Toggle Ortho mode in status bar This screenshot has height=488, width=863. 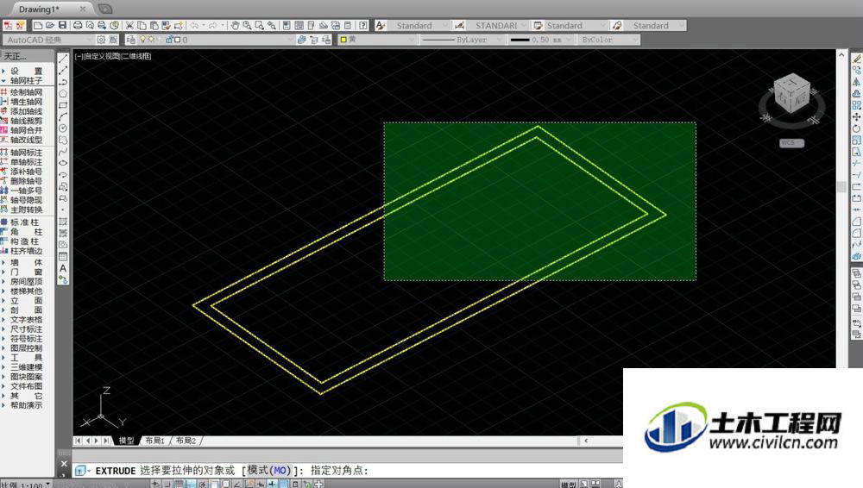tap(191, 485)
